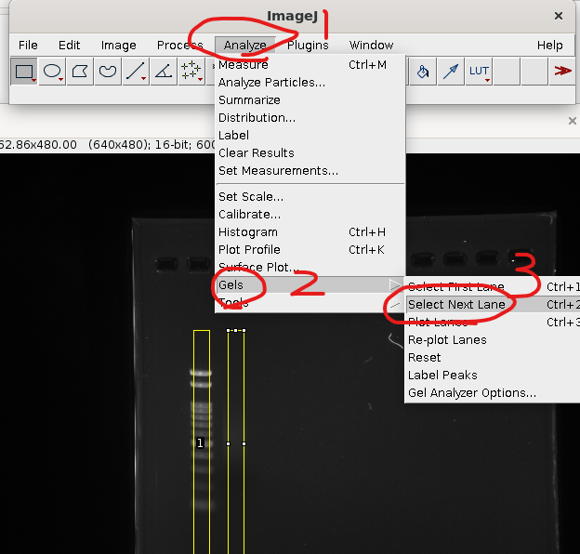580x554 pixels.
Task: Choose Analyze Particles... entry
Action: click(310, 83)
